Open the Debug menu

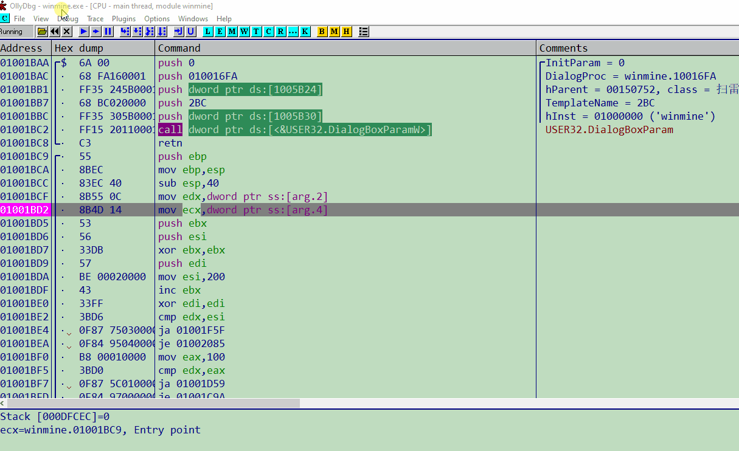coord(68,19)
